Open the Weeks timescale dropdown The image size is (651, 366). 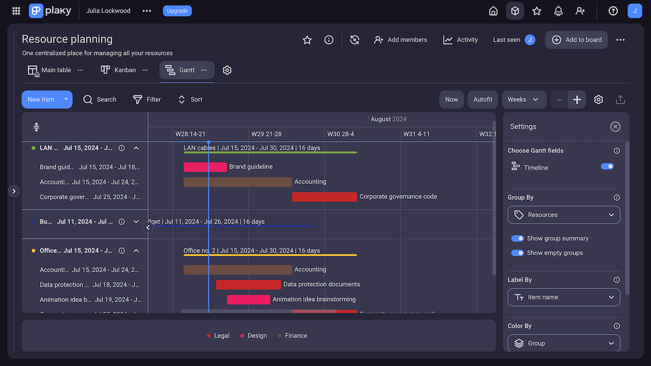pyautogui.click(x=524, y=99)
